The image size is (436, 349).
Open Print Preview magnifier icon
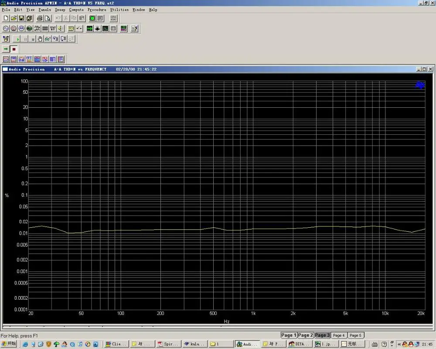pos(48,18)
